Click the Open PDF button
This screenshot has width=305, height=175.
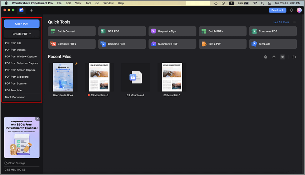tap(22, 24)
